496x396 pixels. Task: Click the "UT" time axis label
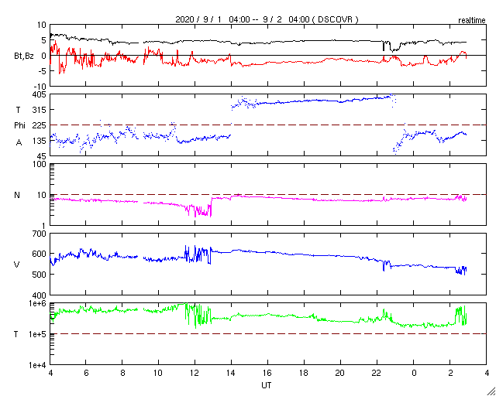266,386
